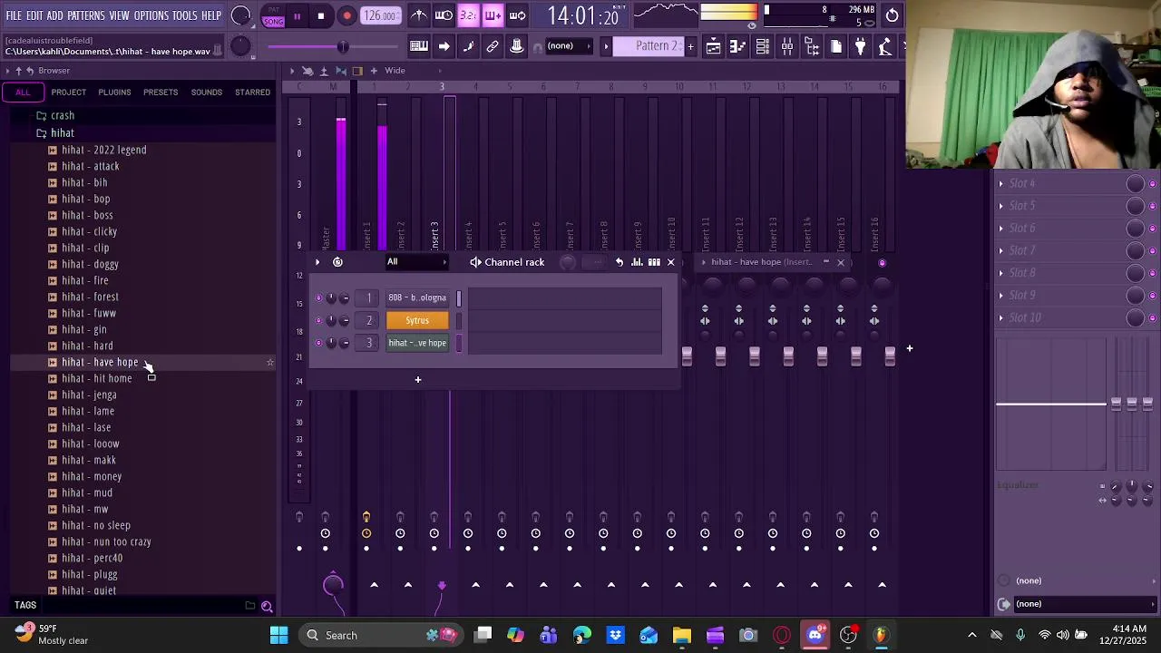Open the PATTERNS menu
The height and width of the screenshot is (653, 1161).
[x=86, y=15]
